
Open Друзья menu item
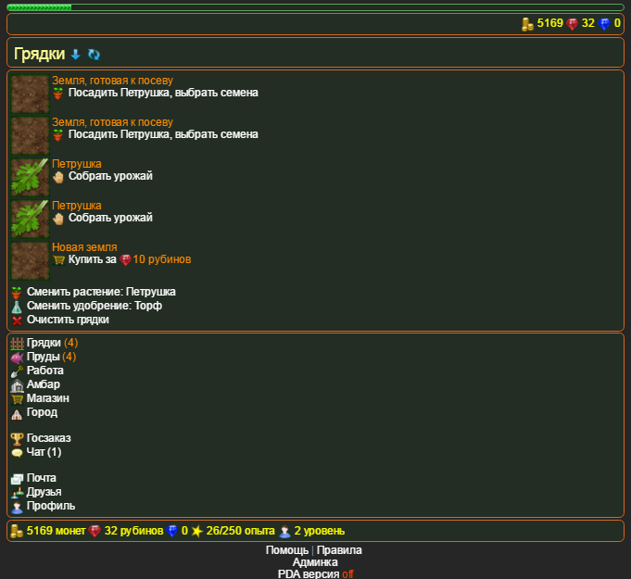tap(44, 492)
